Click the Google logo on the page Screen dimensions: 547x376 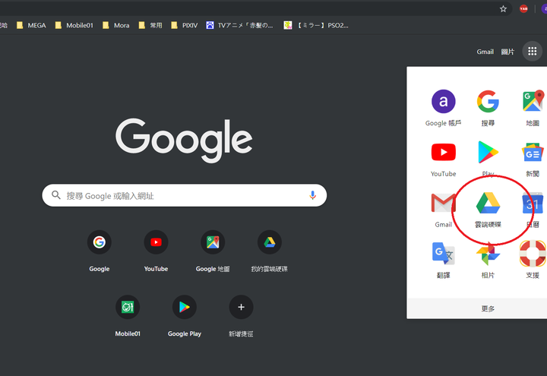[x=184, y=140]
